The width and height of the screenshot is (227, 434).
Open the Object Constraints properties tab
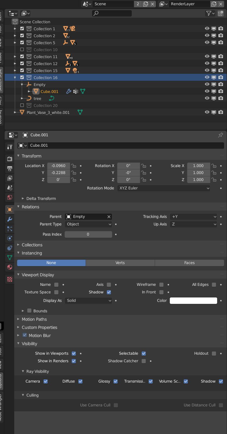10,248
